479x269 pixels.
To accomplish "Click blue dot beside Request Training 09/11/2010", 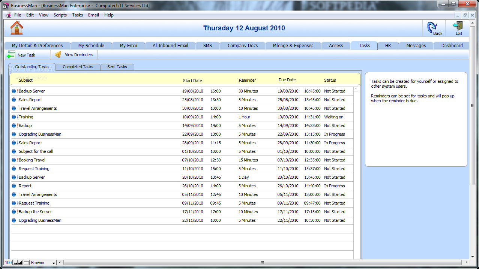I will click(14, 203).
